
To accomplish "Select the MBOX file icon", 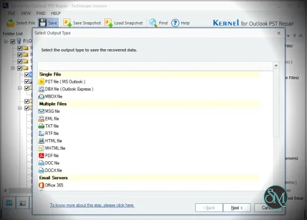I will [41, 97].
